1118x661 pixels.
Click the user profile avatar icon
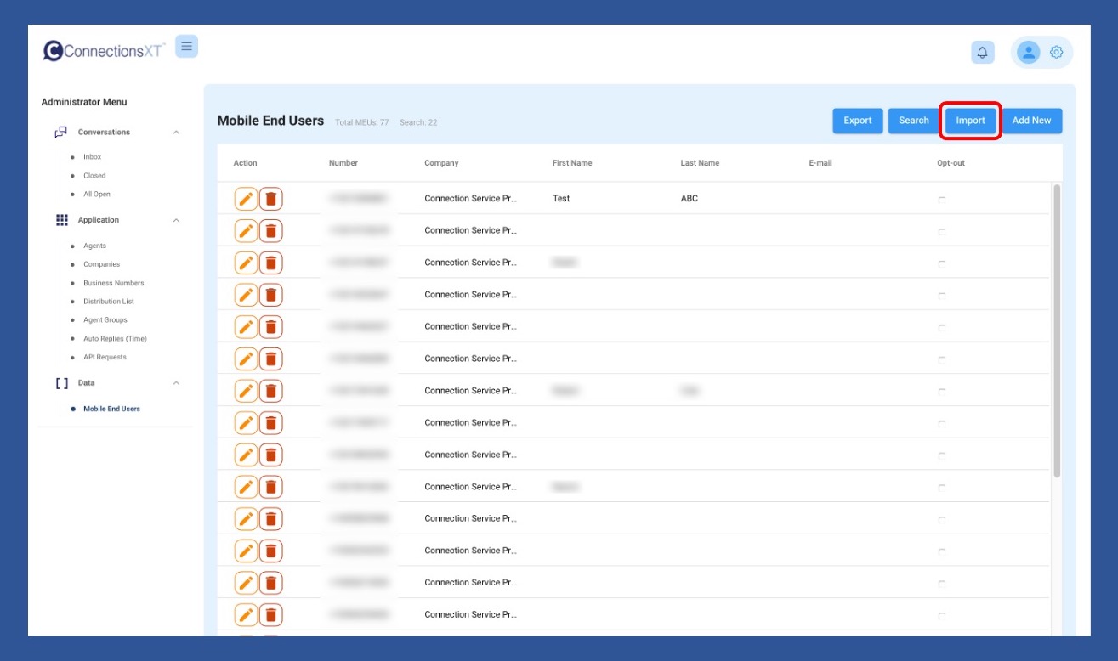[1029, 53]
